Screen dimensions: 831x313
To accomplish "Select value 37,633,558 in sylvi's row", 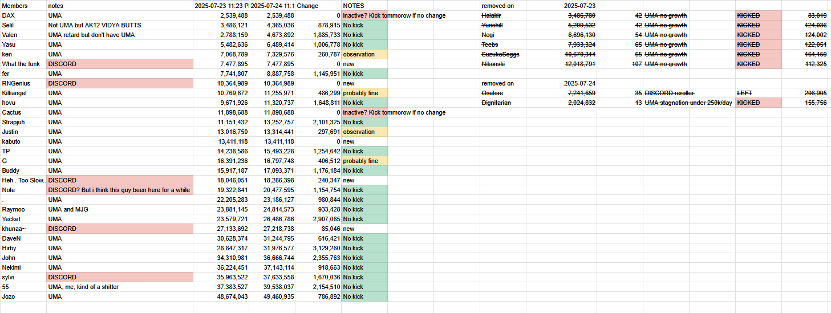I will [x=273, y=277].
